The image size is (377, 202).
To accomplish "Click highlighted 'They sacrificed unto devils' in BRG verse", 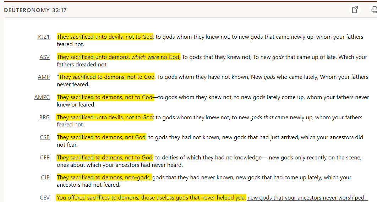I will point(90,118).
